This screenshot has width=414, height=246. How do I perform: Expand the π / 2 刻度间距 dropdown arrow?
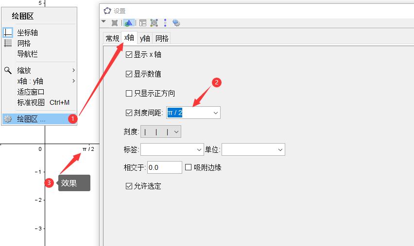tap(216, 113)
